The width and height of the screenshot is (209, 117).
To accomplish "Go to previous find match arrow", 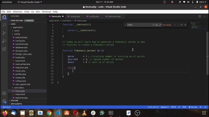I will pos(175,25).
